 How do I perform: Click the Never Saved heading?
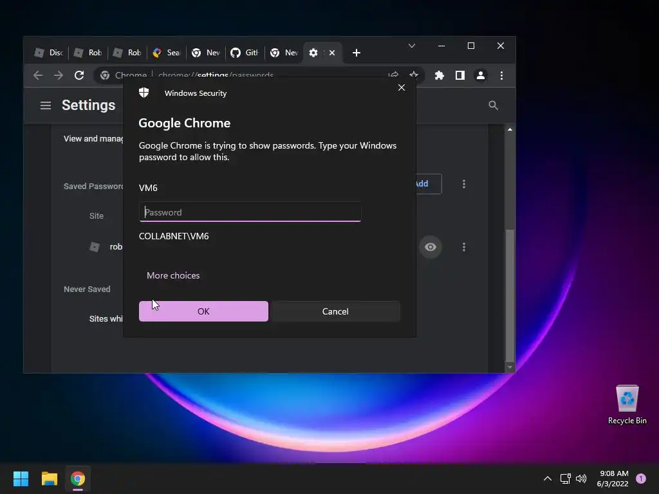click(x=87, y=289)
